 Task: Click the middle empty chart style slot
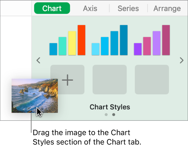(x=109, y=80)
